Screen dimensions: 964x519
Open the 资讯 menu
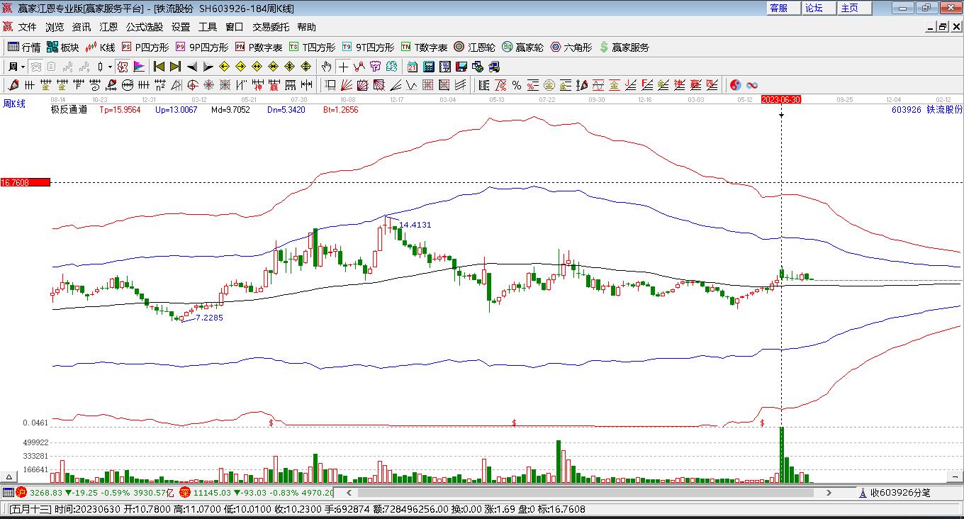[82, 27]
